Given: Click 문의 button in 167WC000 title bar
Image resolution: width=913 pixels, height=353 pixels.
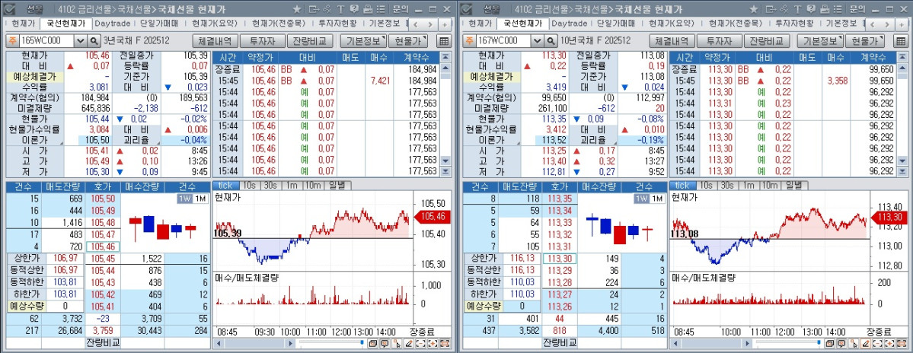Looking at the screenshot, I should 857,9.
